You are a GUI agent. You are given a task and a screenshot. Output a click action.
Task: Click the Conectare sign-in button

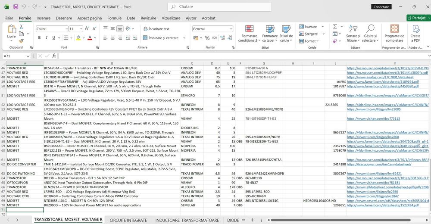tap(381, 7)
